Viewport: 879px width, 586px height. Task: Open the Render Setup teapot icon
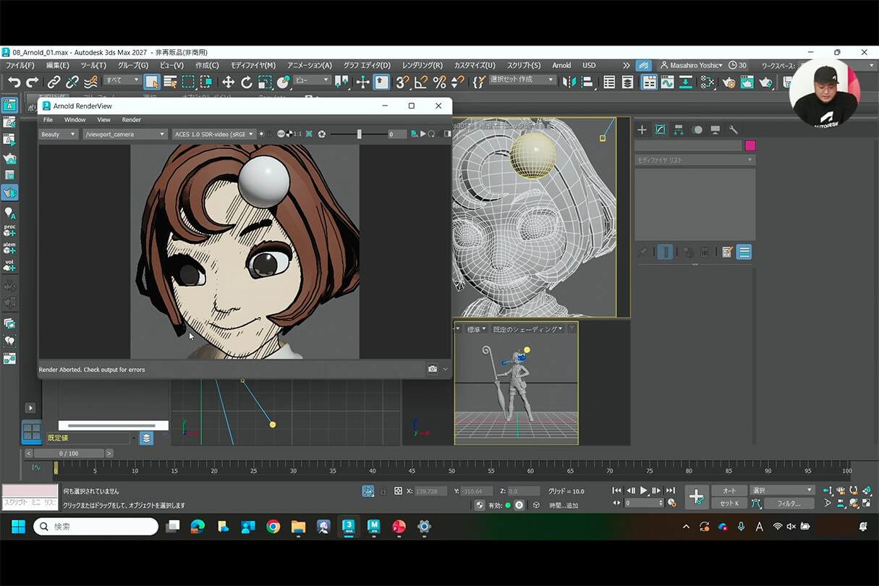pos(729,82)
